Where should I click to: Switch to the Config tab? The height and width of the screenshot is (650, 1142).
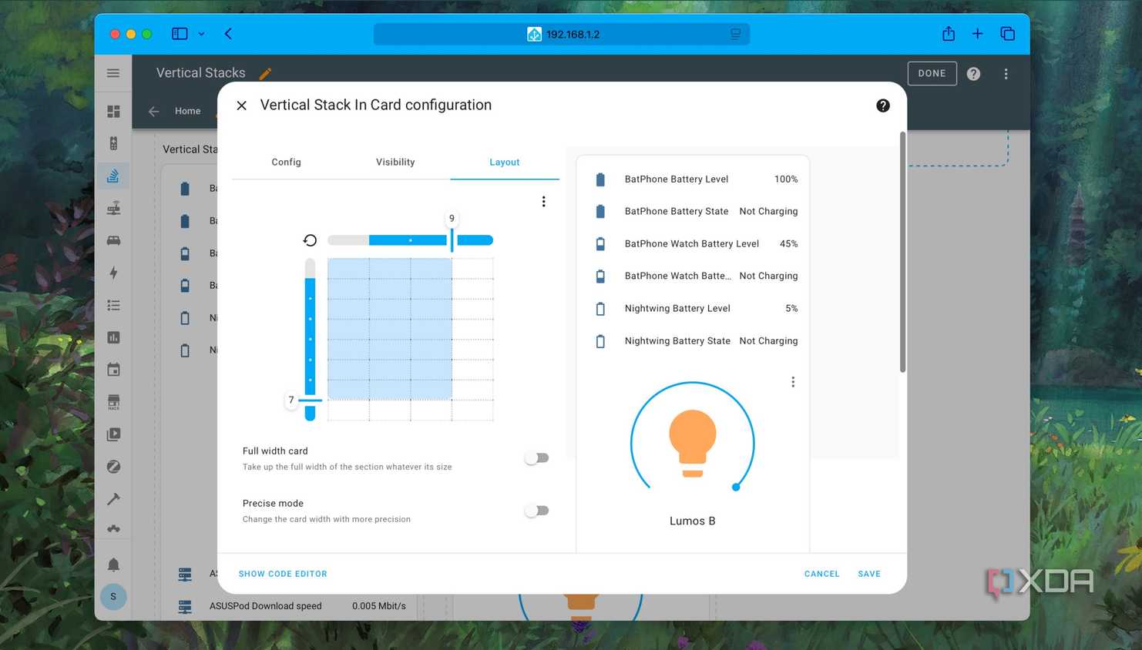(x=286, y=162)
